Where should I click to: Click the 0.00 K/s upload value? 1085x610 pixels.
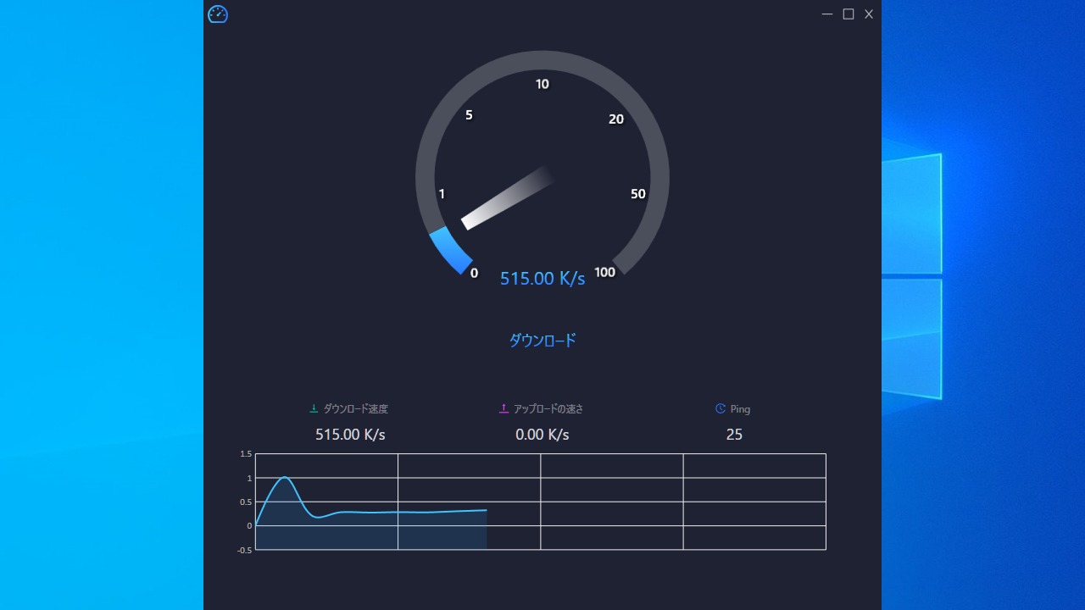click(542, 435)
